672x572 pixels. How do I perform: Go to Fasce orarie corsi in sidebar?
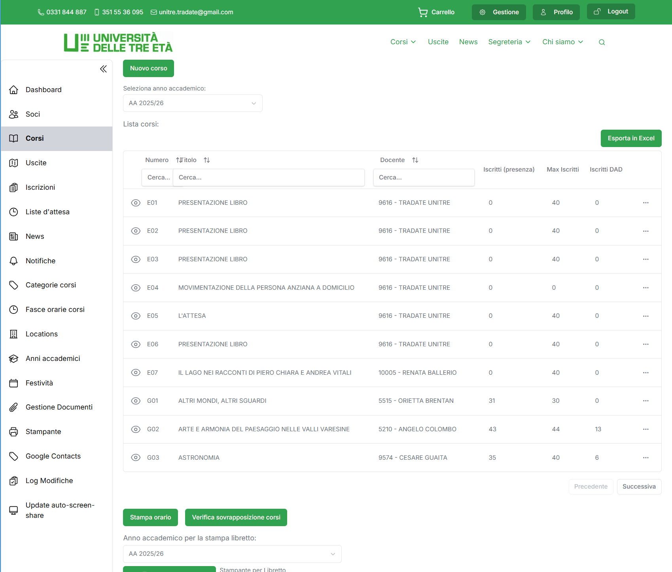point(55,310)
